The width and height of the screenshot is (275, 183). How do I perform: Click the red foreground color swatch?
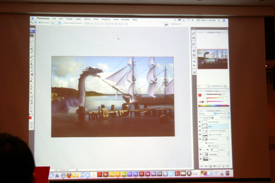pyautogui.click(x=200, y=95)
